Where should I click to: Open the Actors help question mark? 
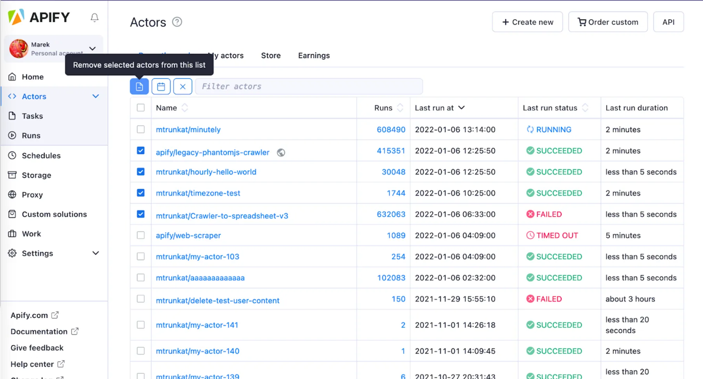click(x=177, y=22)
